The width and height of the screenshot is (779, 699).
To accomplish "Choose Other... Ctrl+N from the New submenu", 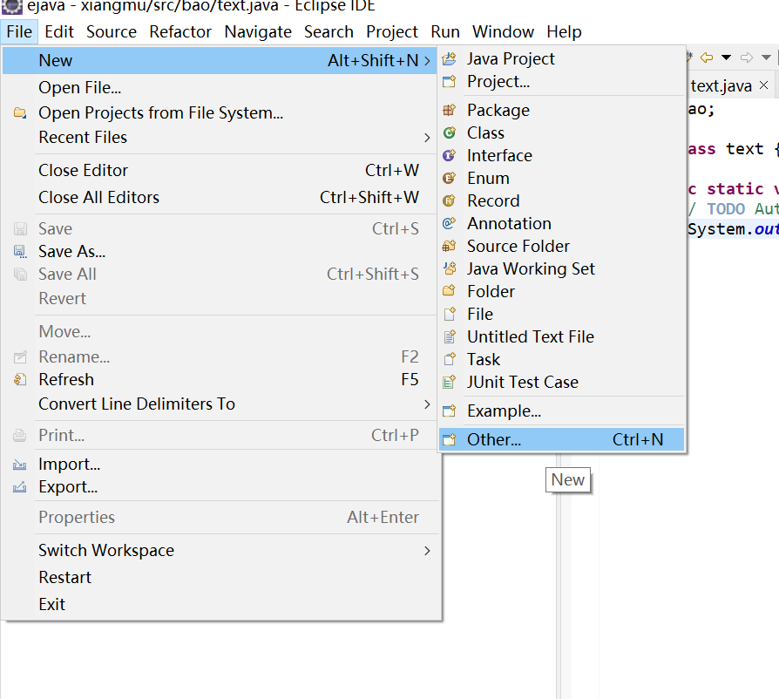I will tap(561, 439).
